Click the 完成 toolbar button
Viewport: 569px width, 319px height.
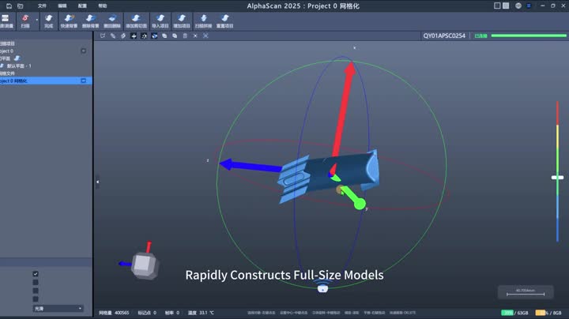[x=49, y=21]
